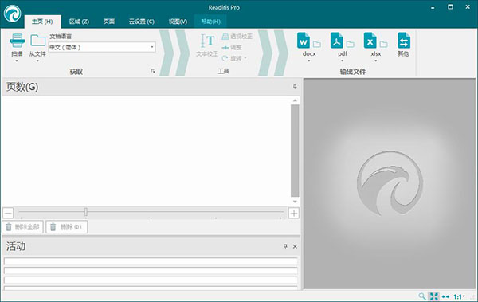Click the fit-to-page icon in status bar
The image size is (478, 302).
tap(434, 296)
